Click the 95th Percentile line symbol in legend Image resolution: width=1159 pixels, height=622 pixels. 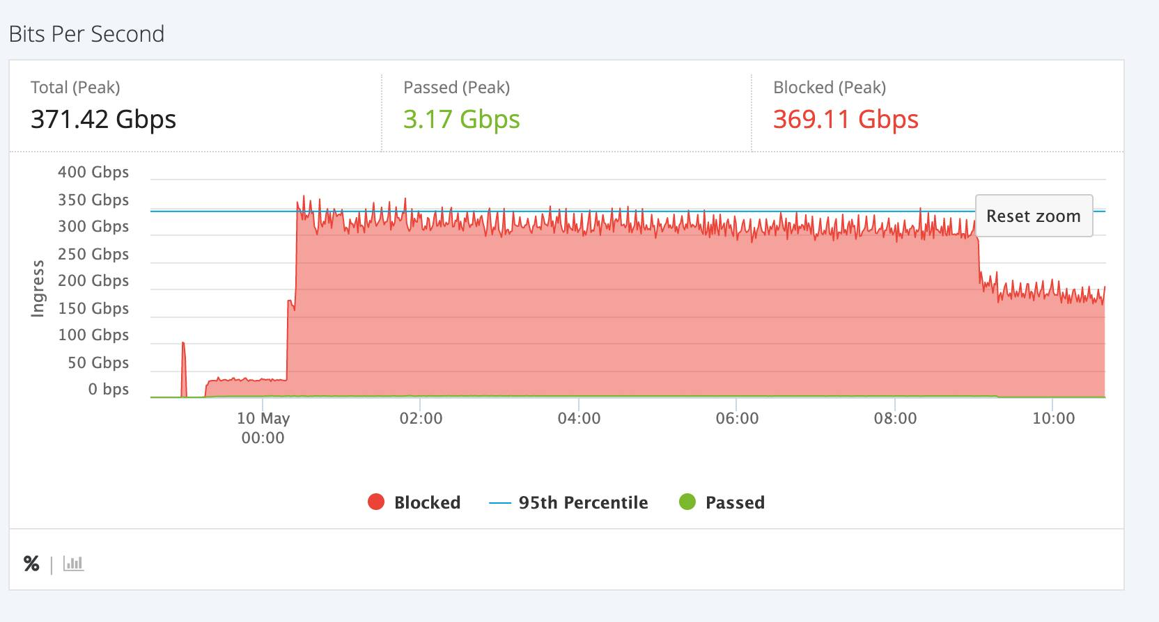(499, 502)
